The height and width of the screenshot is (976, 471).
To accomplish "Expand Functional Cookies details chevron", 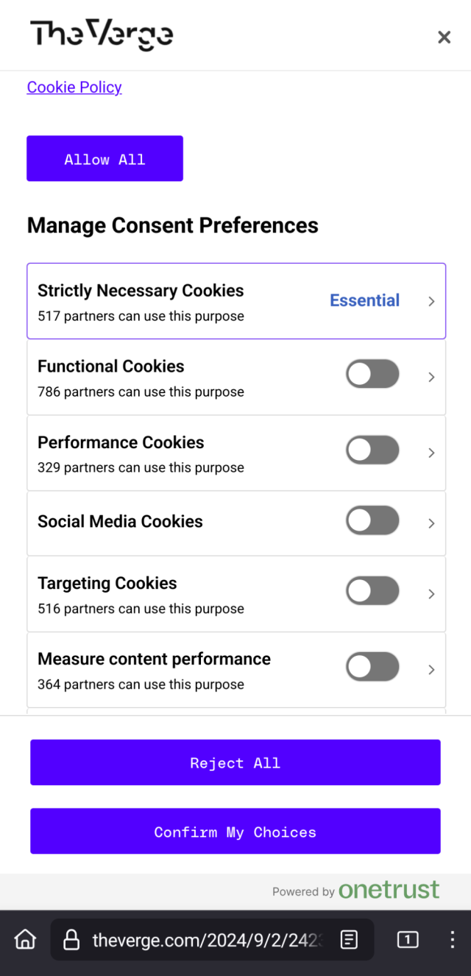I will [432, 377].
